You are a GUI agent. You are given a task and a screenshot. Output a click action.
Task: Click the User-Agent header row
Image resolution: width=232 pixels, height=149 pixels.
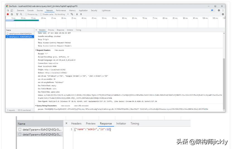[97, 101]
